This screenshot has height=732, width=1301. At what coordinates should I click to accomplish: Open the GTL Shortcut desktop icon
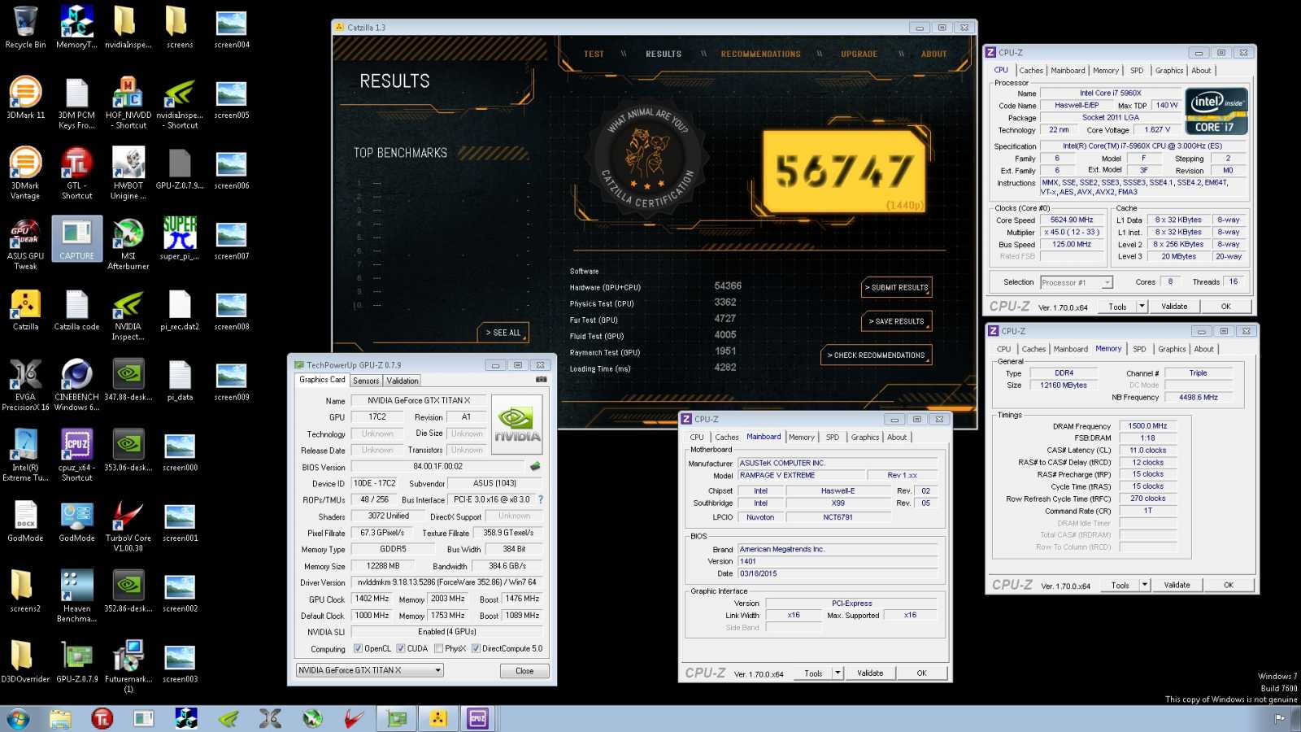[x=76, y=173]
